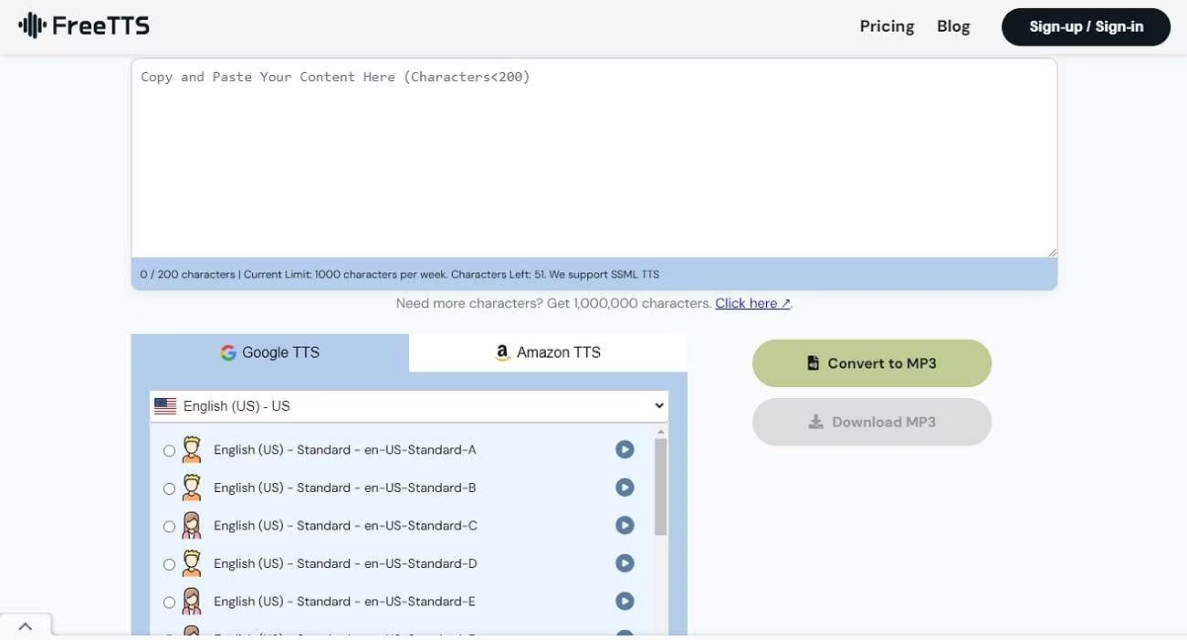The width and height of the screenshot is (1187, 640).
Task: Switch to the Google TTS tab
Action: (x=270, y=352)
